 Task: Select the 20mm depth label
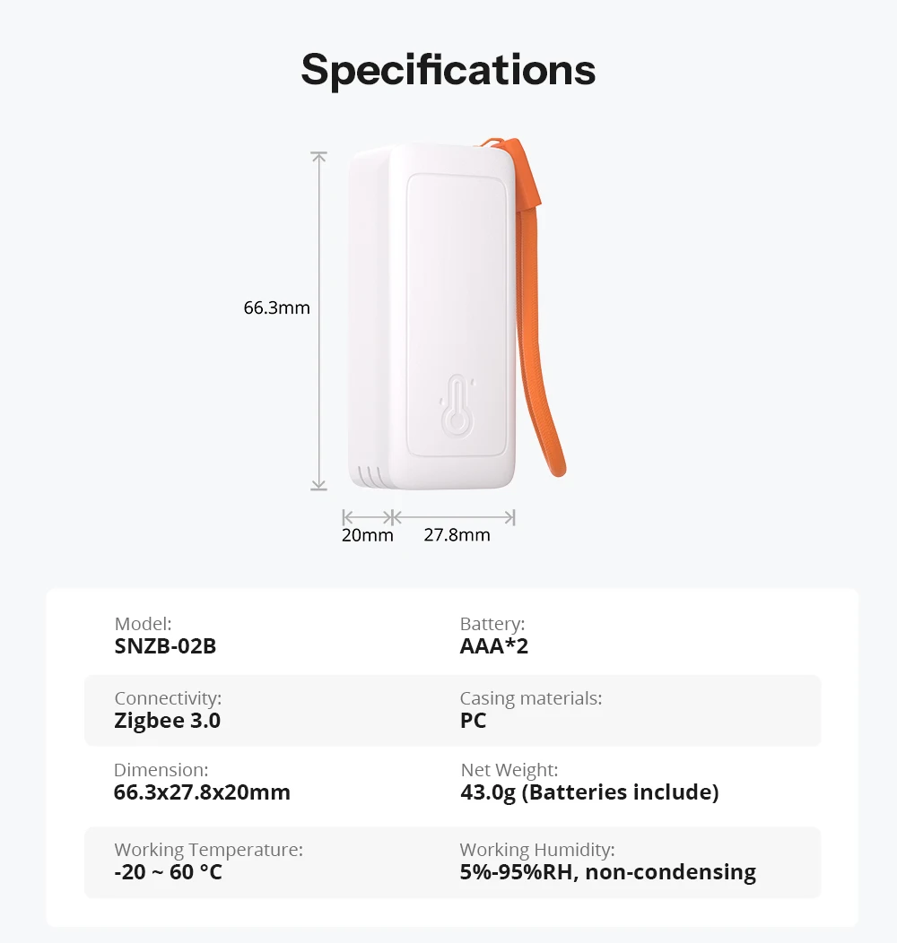367,535
